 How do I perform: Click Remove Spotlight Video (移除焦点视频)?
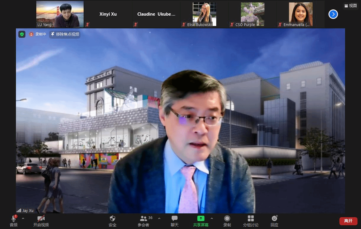(65, 34)
